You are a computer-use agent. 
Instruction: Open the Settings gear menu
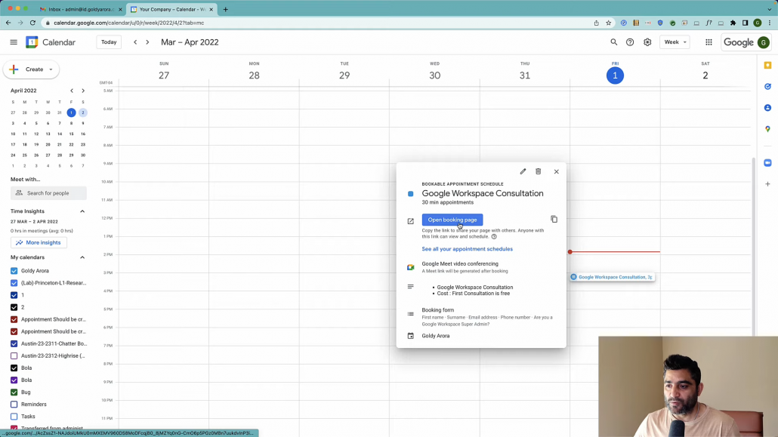647,42
